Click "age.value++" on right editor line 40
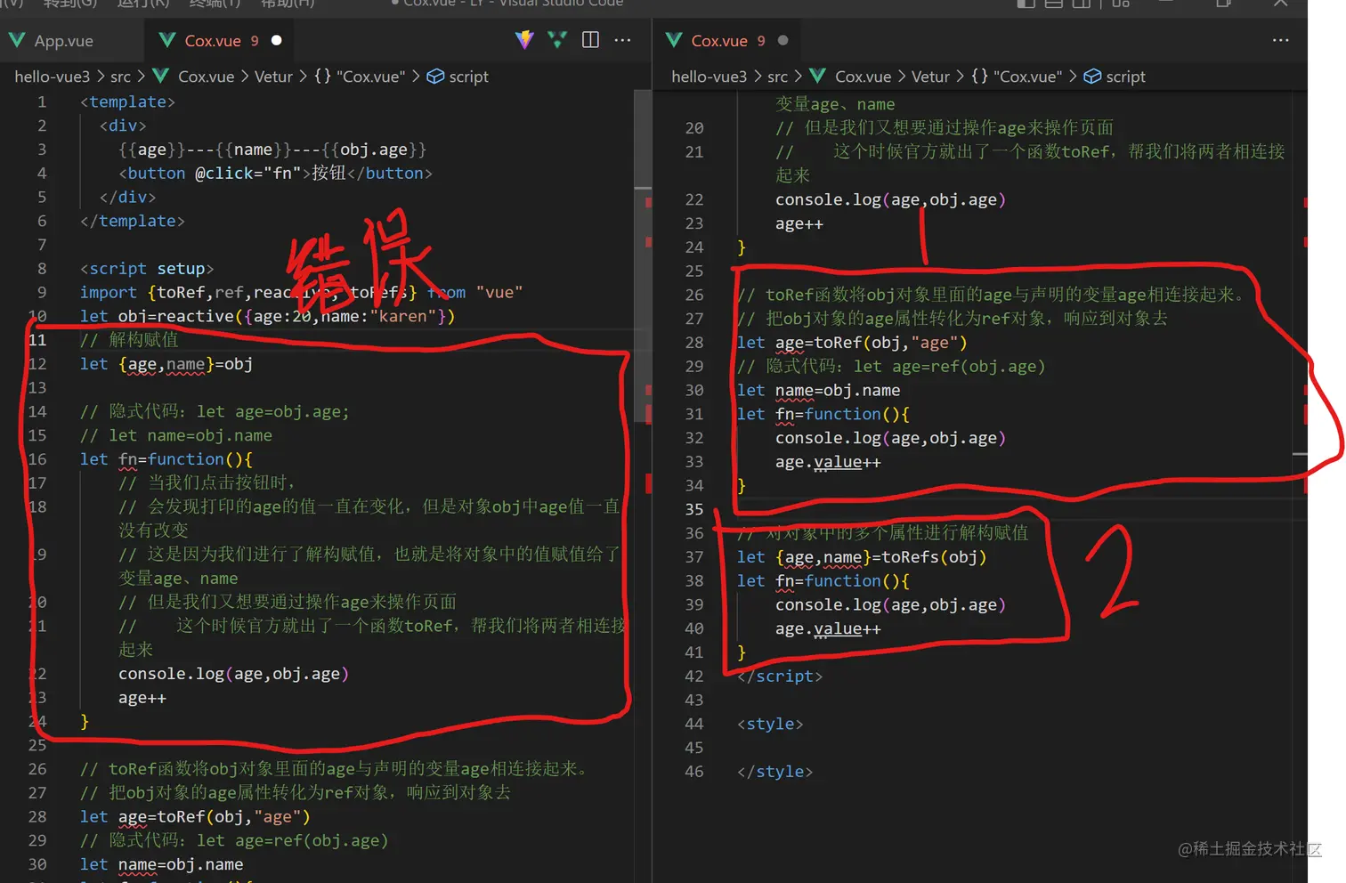The image size is (1346, 883). [x=828, y=628]
